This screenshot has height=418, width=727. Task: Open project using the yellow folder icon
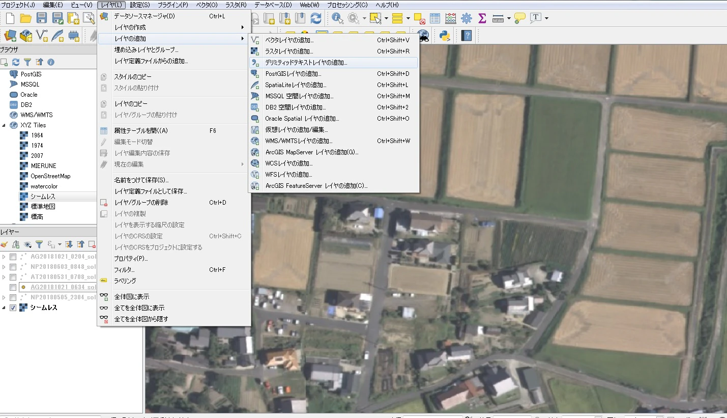pos(25,18)
